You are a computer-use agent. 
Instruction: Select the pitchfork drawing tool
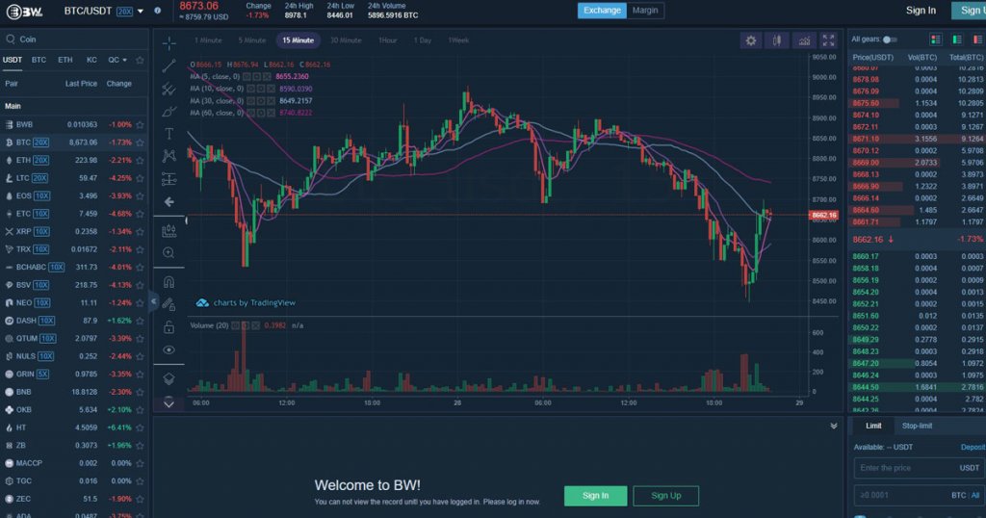tap(169, 89)
